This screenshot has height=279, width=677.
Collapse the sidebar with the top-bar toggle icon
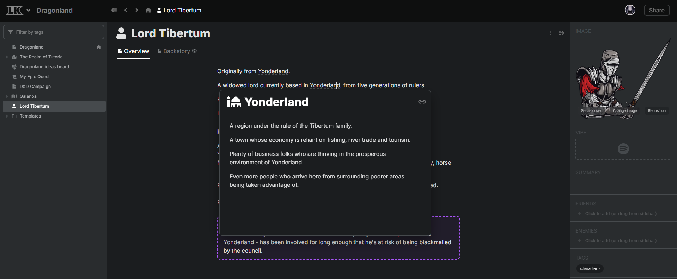(114, 10)
